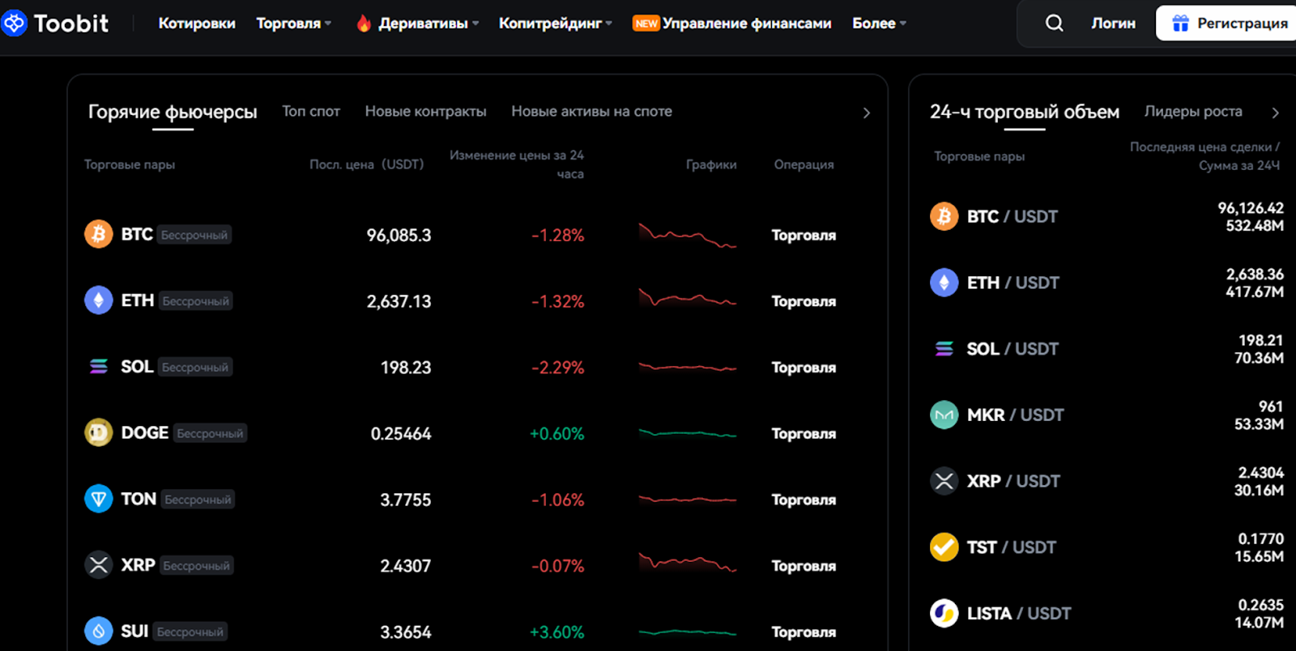Click the ETH / USDT price 2,638.36
Image resolution: width=1296 pixels, height=651 pixels.
click(x=1255, y=274)
